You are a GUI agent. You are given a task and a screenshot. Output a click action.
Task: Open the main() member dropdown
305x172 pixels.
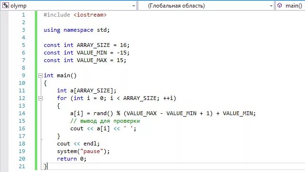pos(290,6)
